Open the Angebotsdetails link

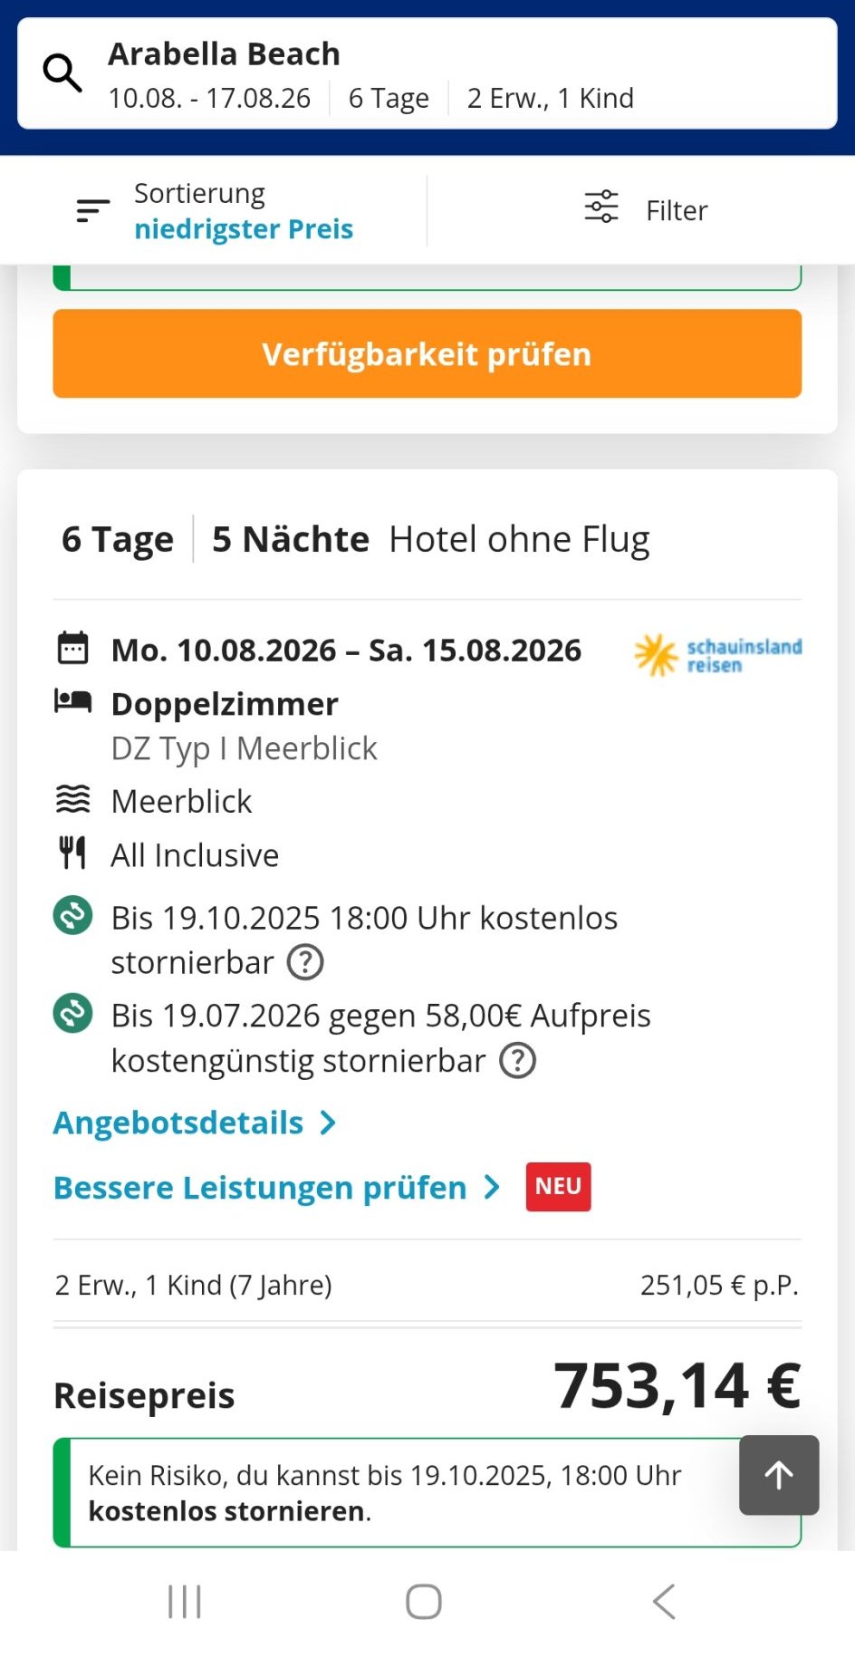[179, 1123]
